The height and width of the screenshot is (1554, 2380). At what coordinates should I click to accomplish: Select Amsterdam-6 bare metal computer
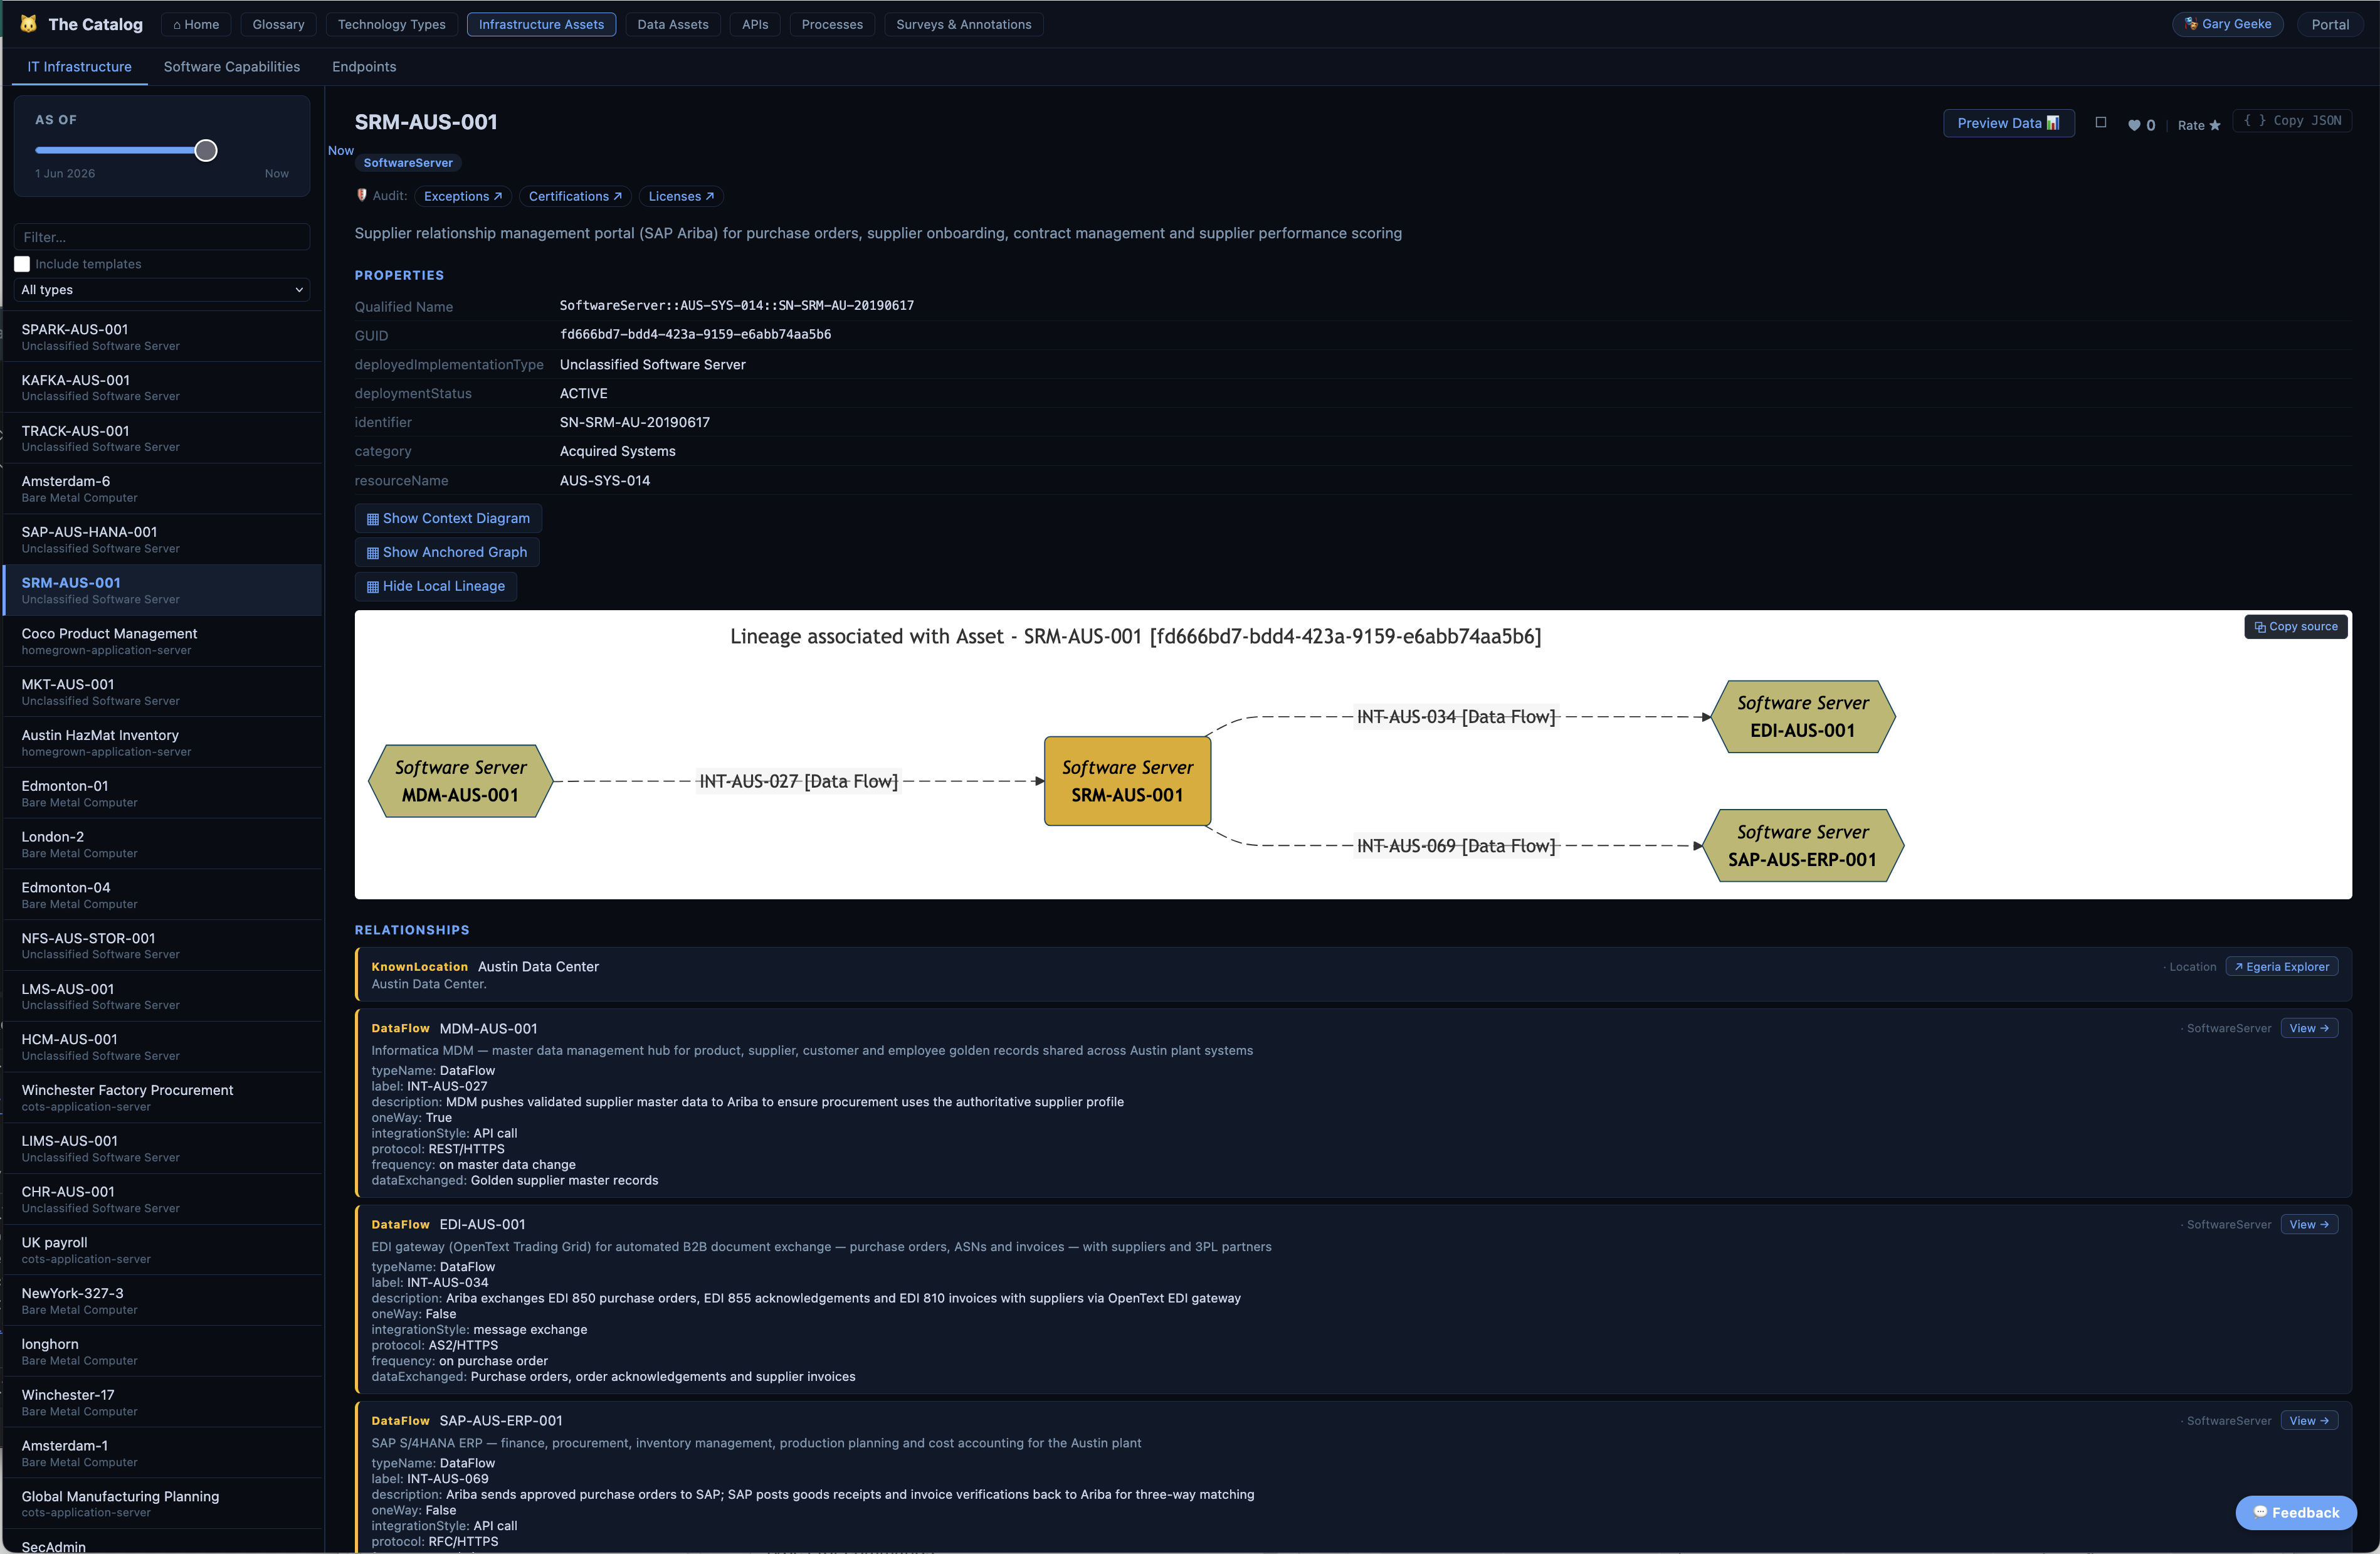pos(162,489)
